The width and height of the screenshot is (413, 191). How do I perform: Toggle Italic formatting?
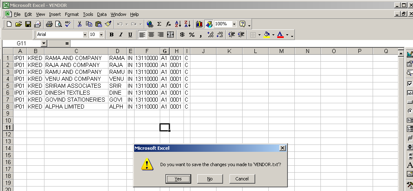pos(121,35)
